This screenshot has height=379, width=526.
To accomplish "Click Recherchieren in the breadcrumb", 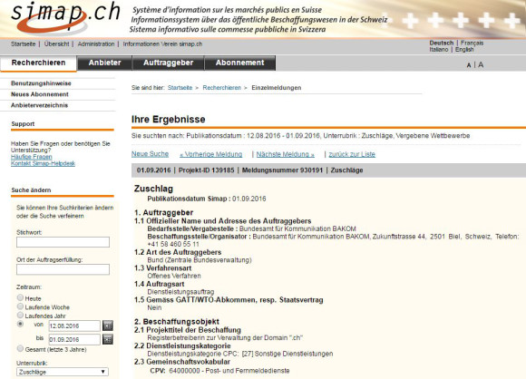I will 222,88.
